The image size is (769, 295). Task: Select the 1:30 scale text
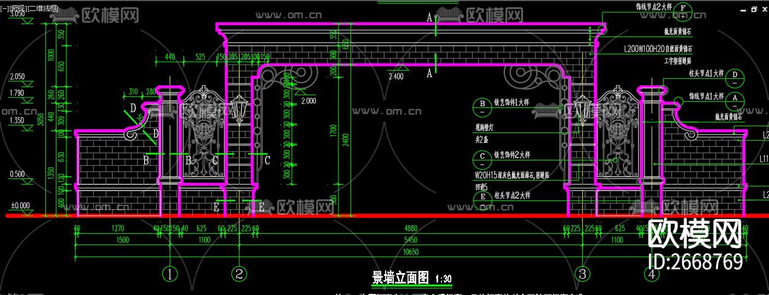point(444,279)
